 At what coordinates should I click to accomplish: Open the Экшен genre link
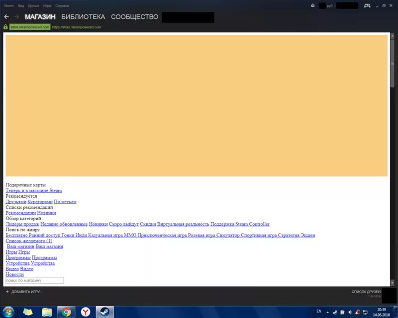[308, 235]
